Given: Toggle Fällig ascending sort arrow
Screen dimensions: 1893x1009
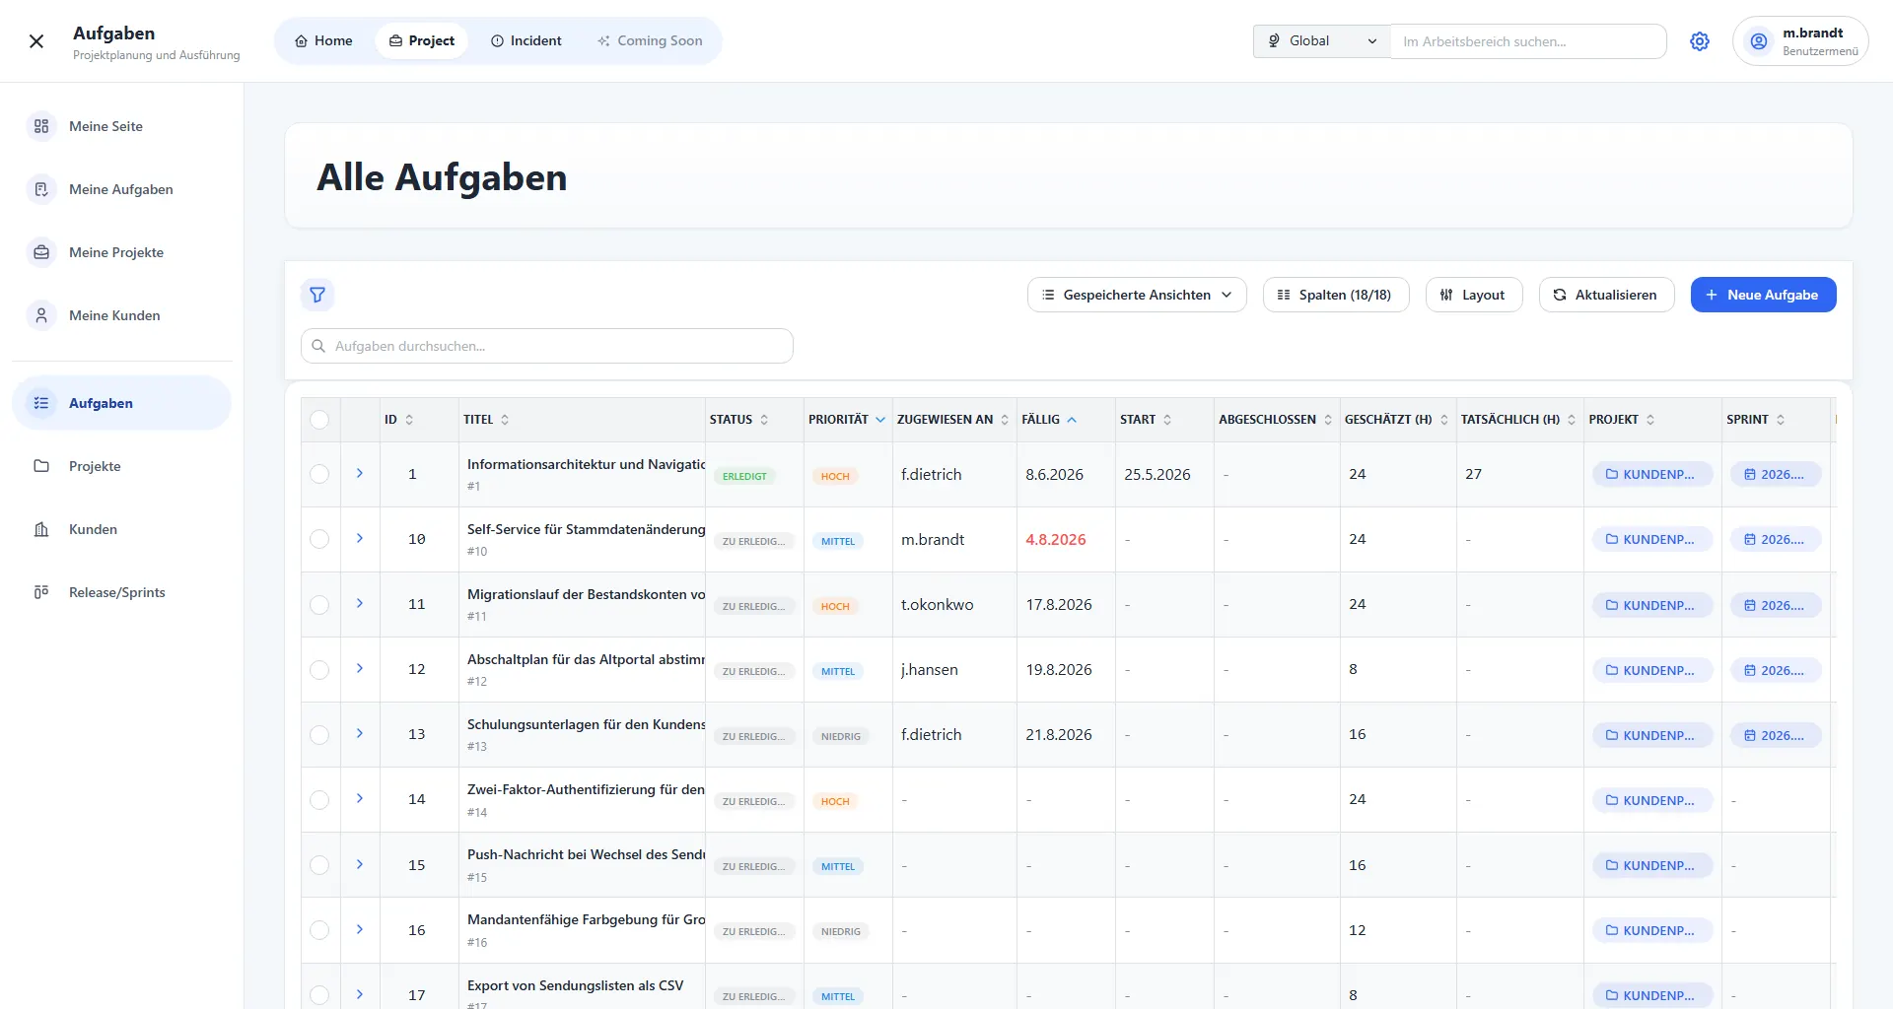Looking at the screenshot, I should (x=1072, y=420).
